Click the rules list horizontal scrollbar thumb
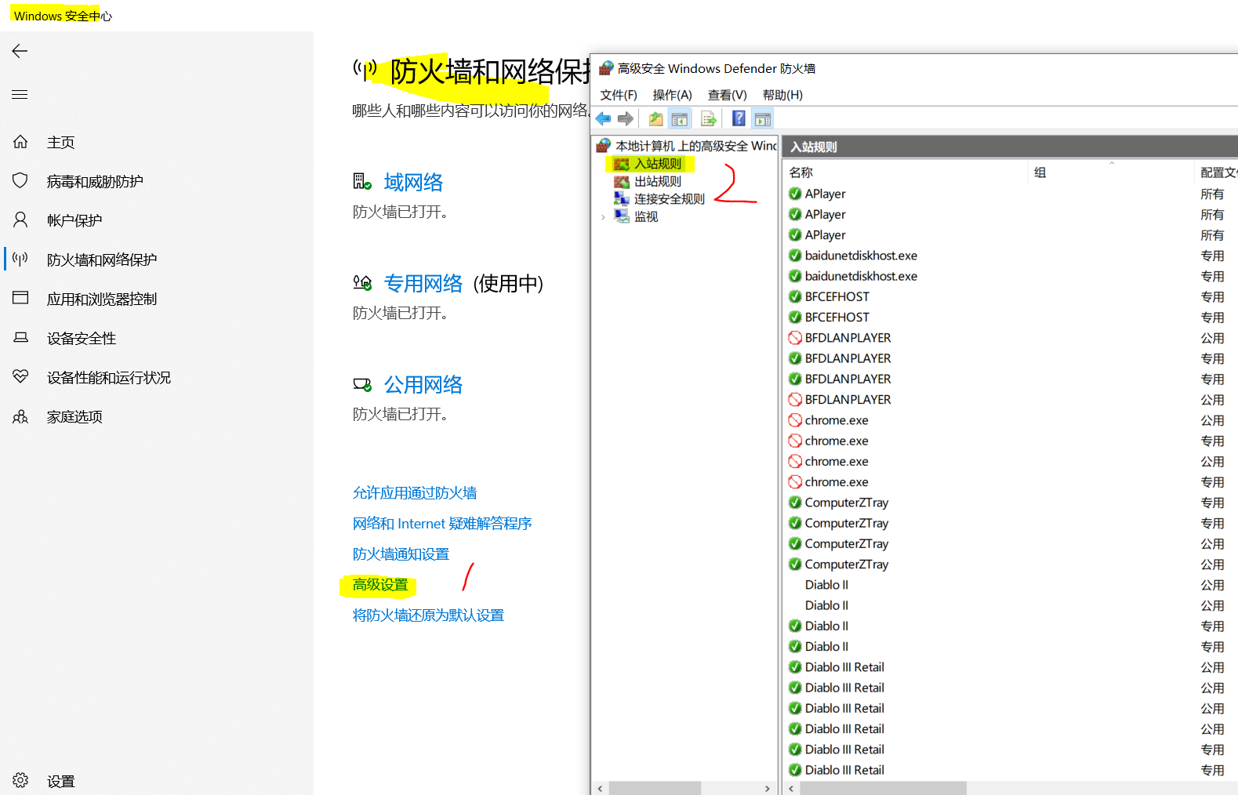The height and width of the screenshot is (795, 1238). [883, 788]
